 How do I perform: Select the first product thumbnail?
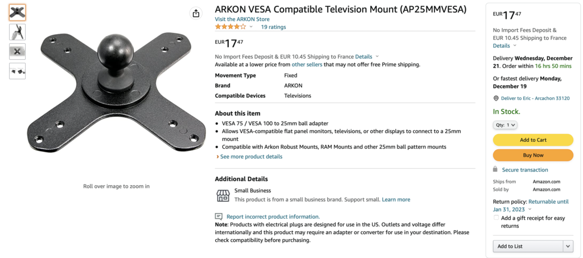pos(18,13)
